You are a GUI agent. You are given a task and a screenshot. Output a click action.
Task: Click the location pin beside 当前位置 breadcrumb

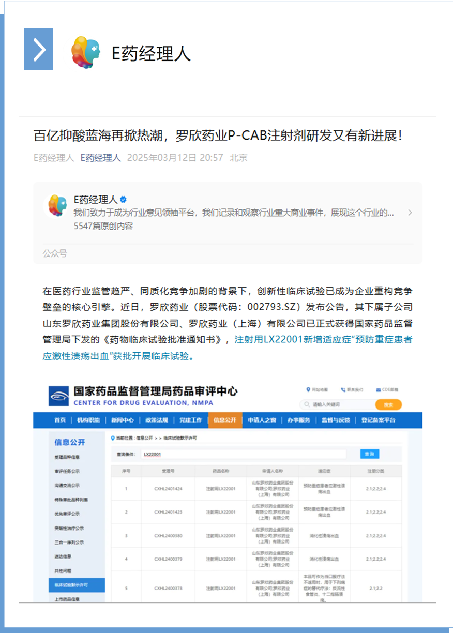point(112,437)
